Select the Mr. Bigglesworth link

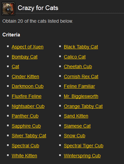pos(81,96)
